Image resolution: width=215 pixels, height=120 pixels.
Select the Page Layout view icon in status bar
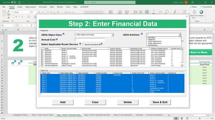tap(182, 118)
